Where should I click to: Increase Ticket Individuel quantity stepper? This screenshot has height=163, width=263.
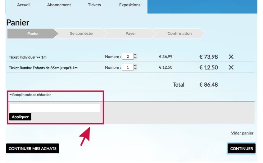[135, 55]
